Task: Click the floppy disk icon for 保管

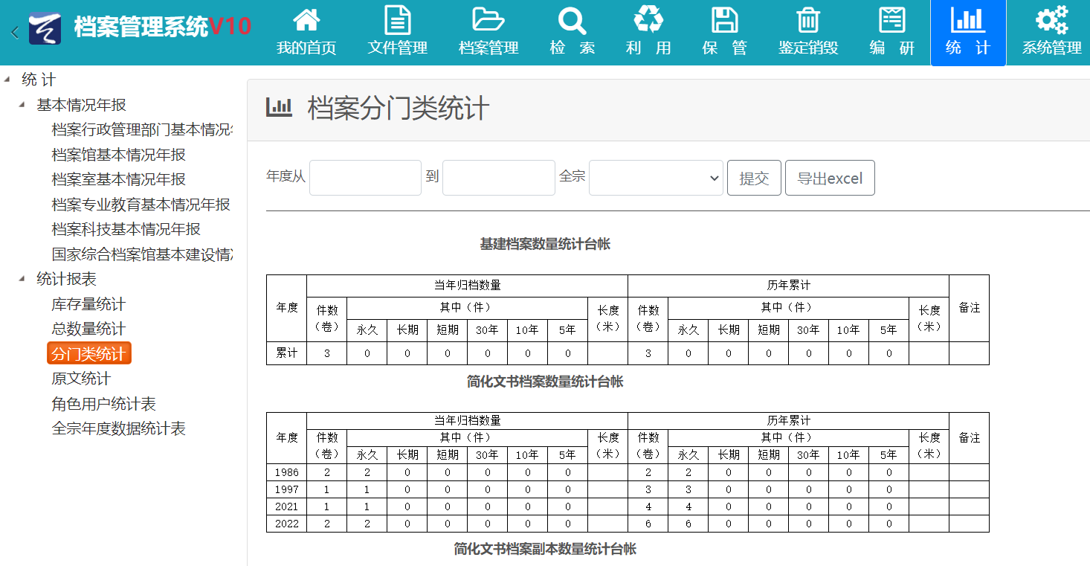Action: coord(724,20)
